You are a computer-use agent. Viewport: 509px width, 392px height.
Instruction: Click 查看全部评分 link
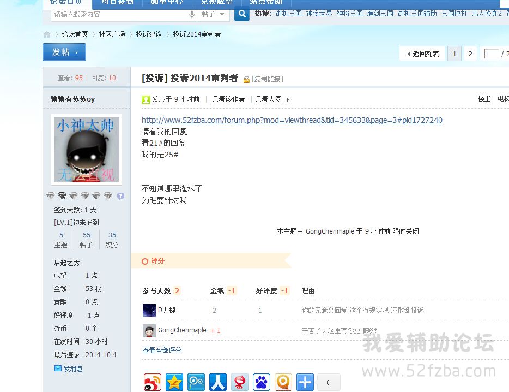tap(162, 350)
